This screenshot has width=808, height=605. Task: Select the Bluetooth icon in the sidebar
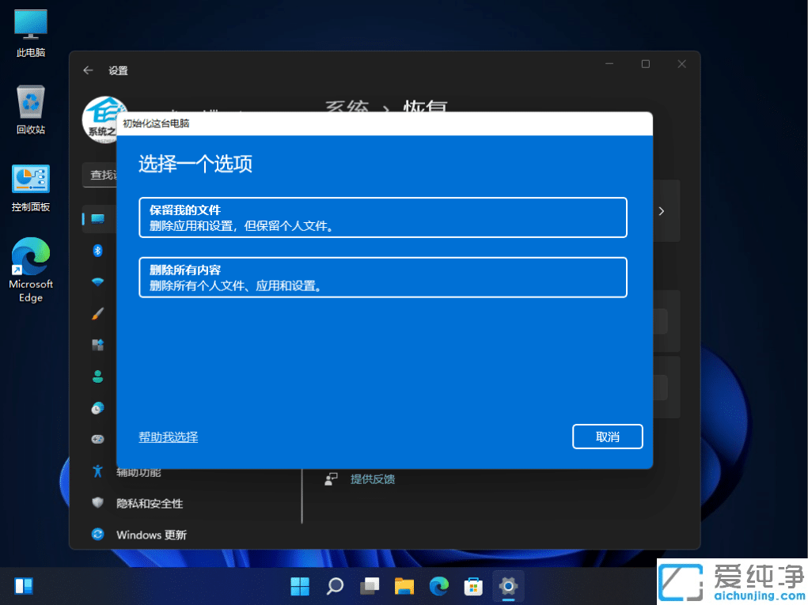tap(97, 251)
